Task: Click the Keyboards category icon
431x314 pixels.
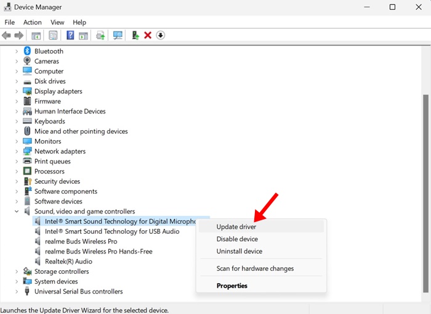Action: (x=27, y=121)
